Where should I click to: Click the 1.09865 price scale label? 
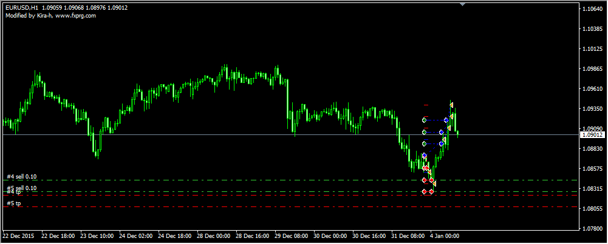click(592, 69)
